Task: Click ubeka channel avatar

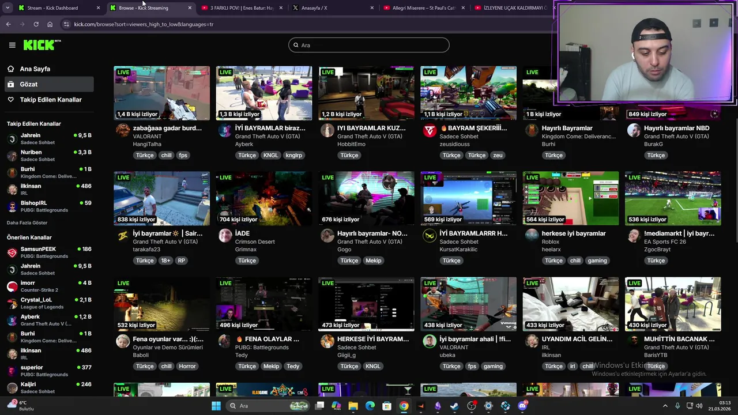Action: pyautogui.click(x=430, y=341)
